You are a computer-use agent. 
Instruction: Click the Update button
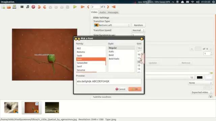click(153, 63)
